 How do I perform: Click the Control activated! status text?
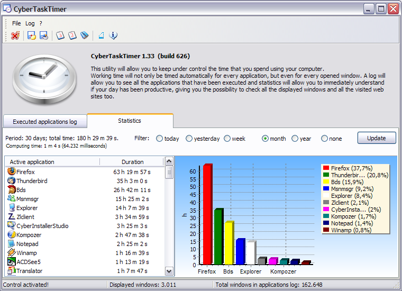coord(25,285)
